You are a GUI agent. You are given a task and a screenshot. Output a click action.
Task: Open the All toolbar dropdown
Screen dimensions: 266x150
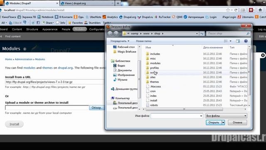pos(4,22)
